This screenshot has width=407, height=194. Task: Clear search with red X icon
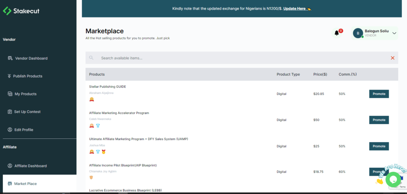[x=392, y=58]
